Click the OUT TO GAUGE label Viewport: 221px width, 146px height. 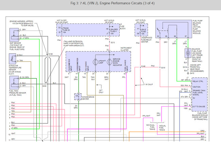point(199,107)
